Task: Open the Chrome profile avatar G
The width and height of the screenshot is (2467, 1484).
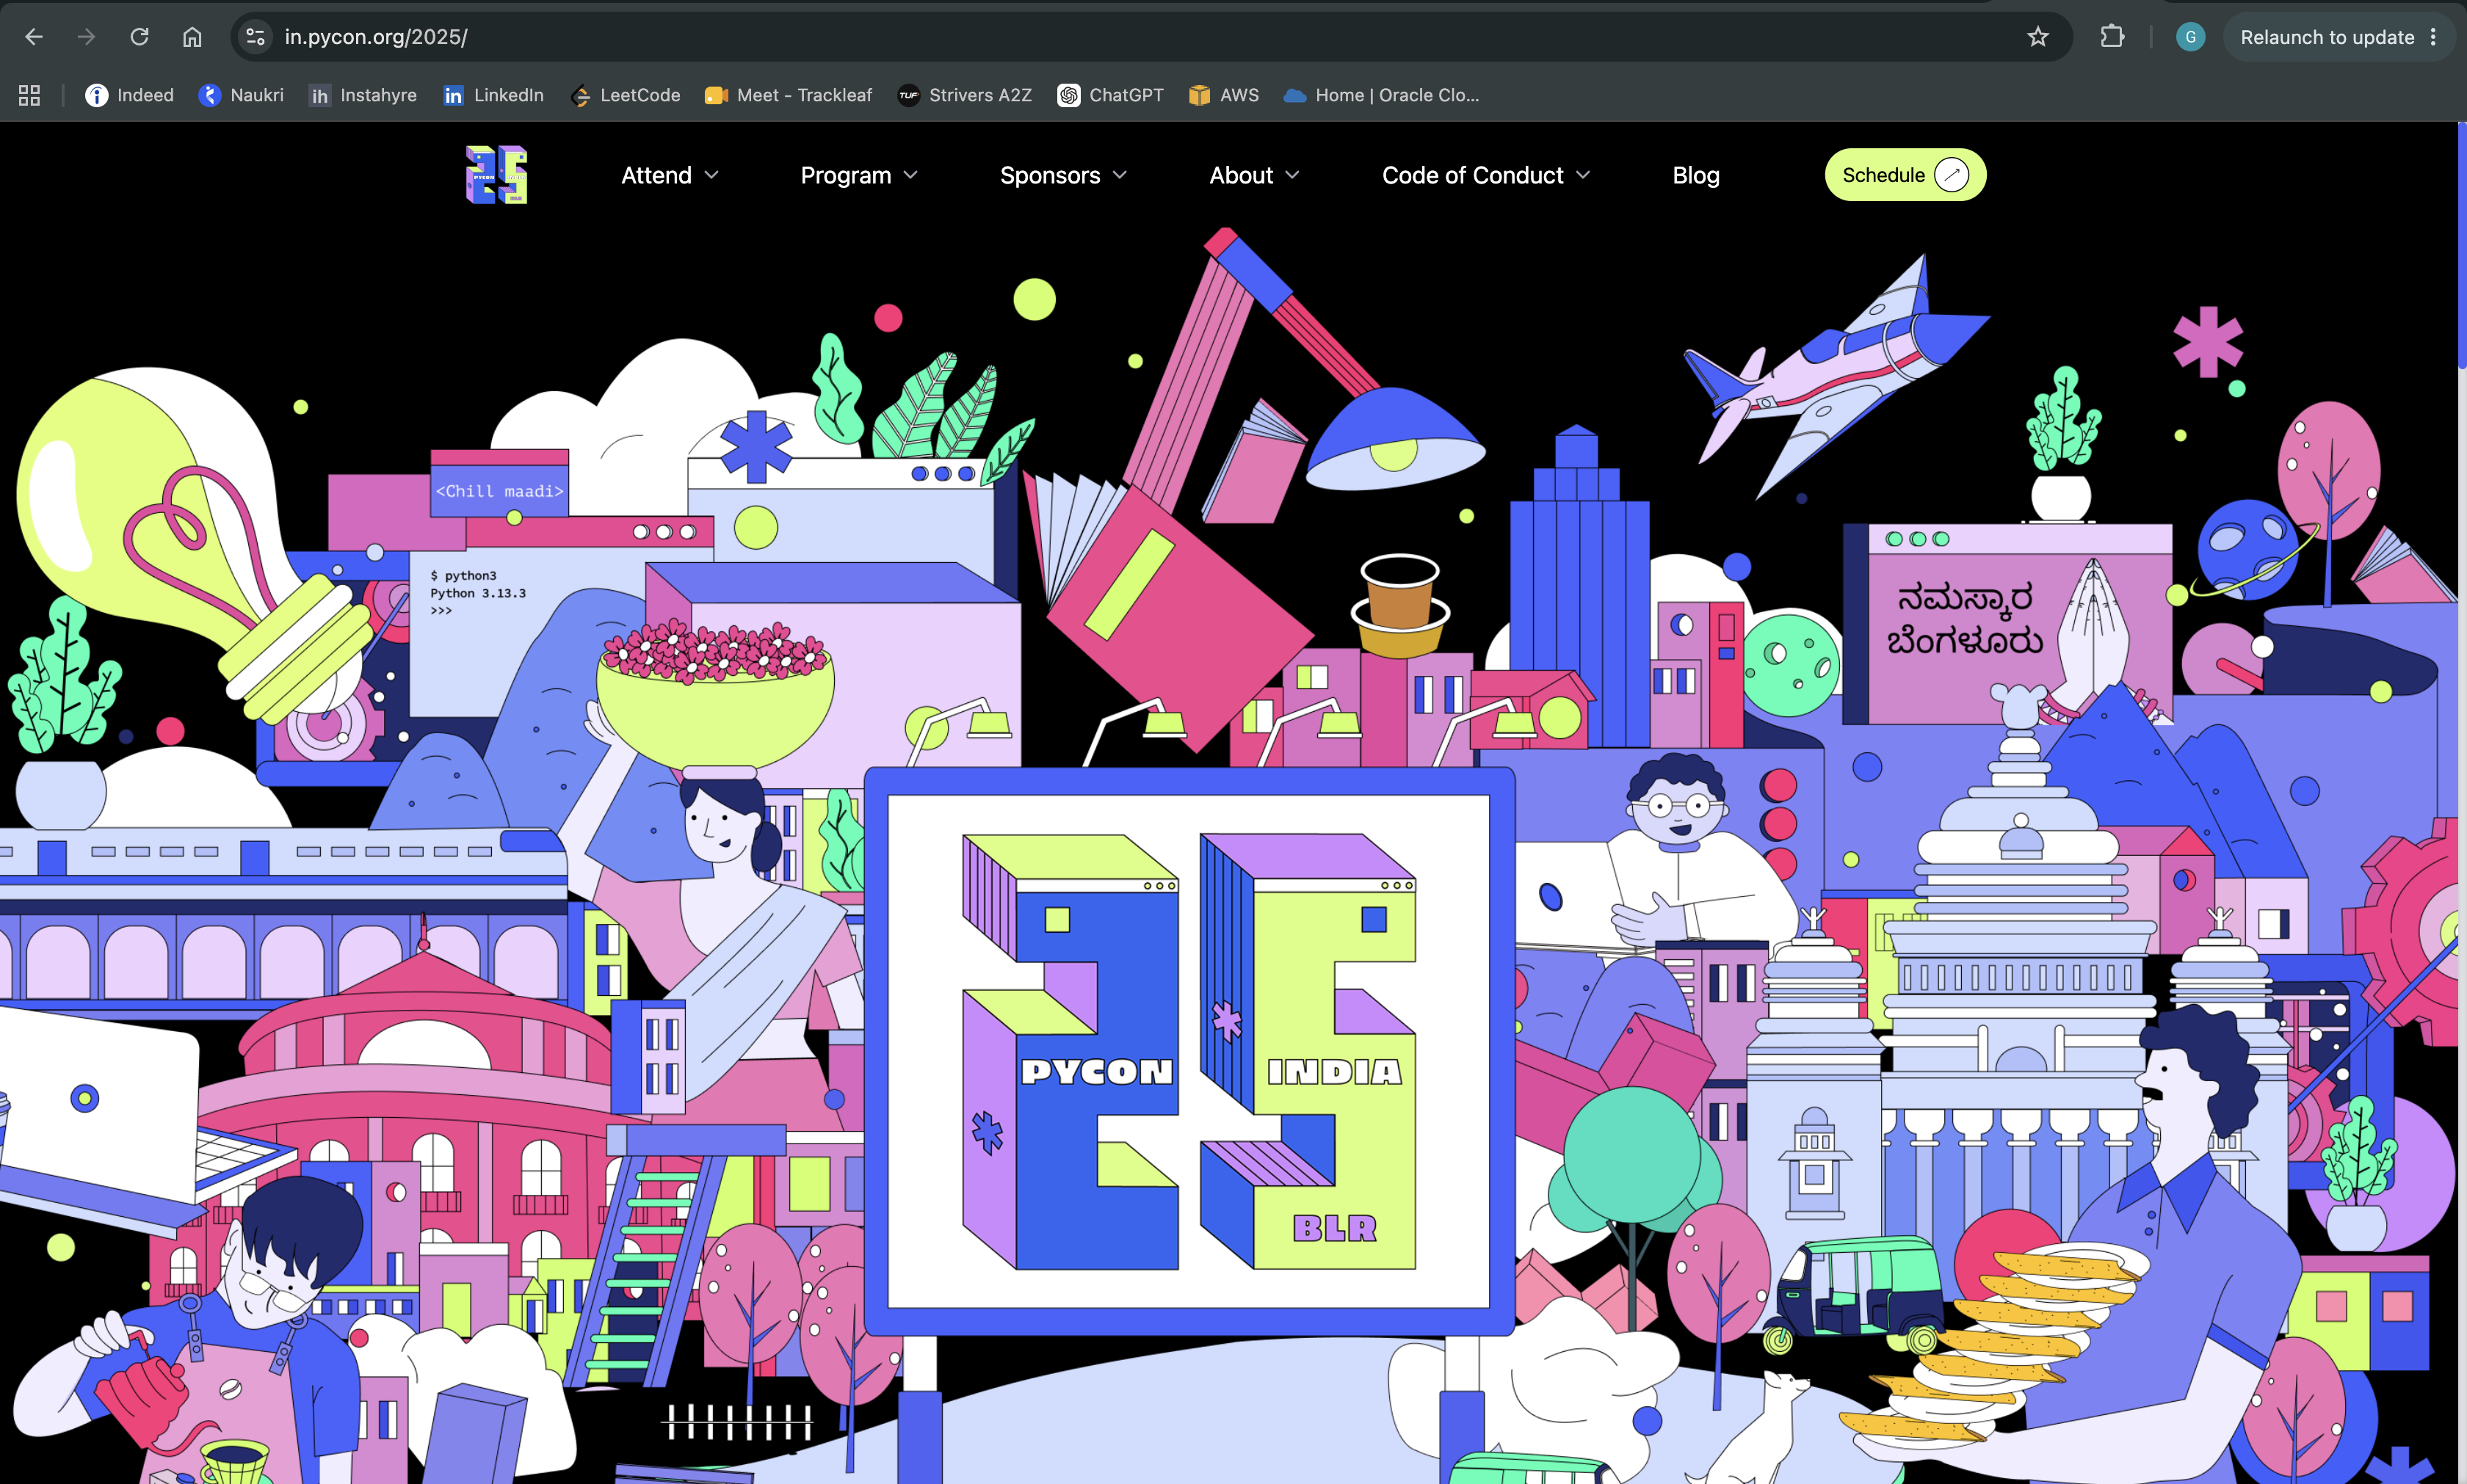Action: [x=2190, y=37]
